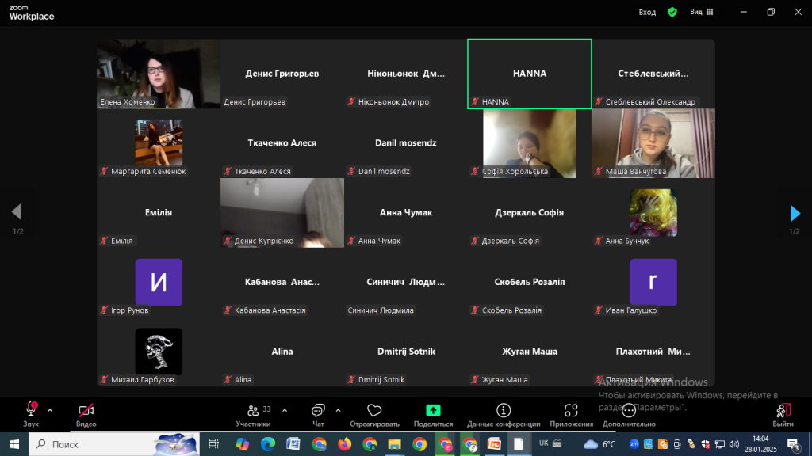This screenshot has height=456, width=812.
Task: Go to next page of participants
Action: (x=795, y=213)
